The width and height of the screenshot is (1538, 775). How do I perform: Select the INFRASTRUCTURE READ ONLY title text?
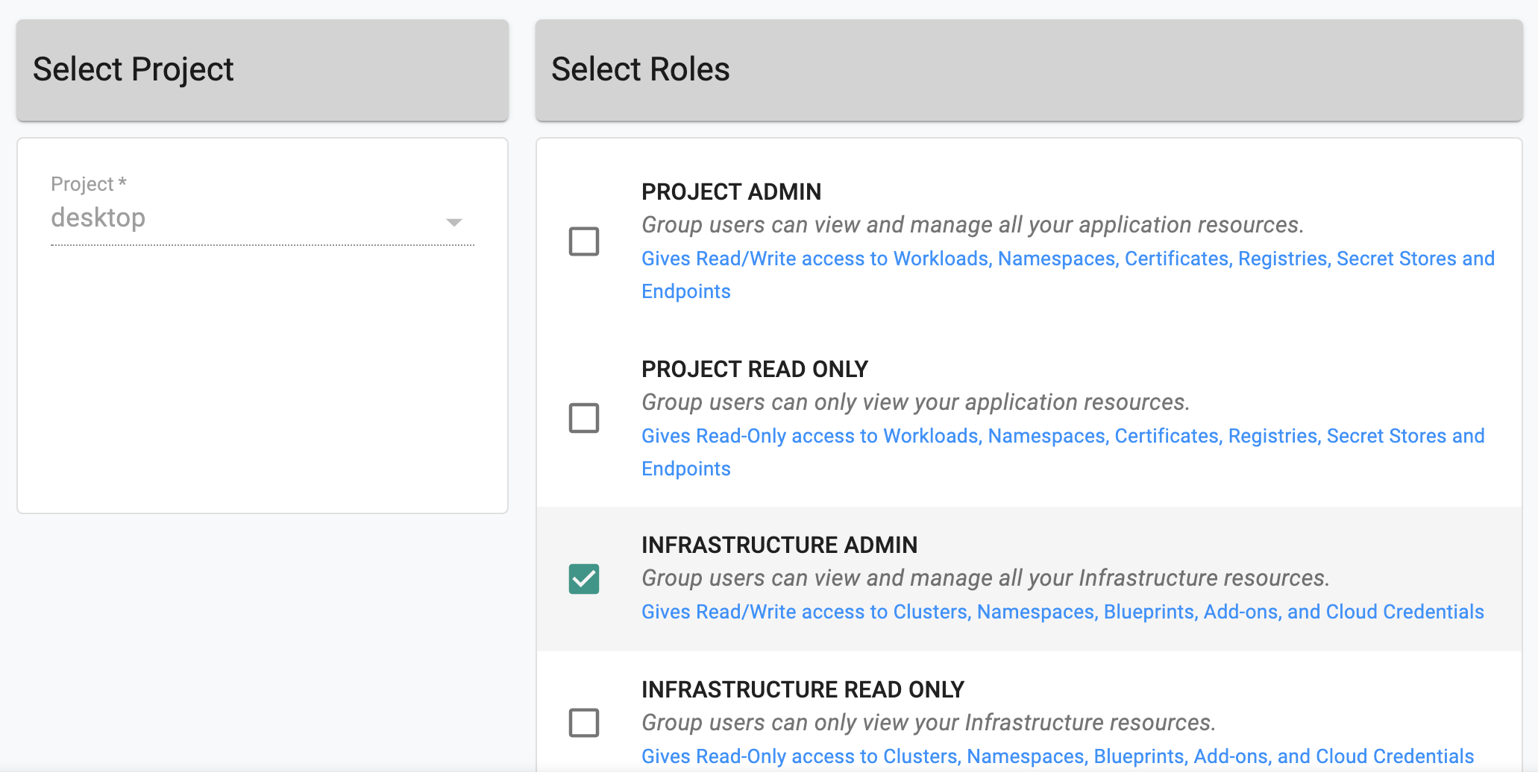click(803, 690)
